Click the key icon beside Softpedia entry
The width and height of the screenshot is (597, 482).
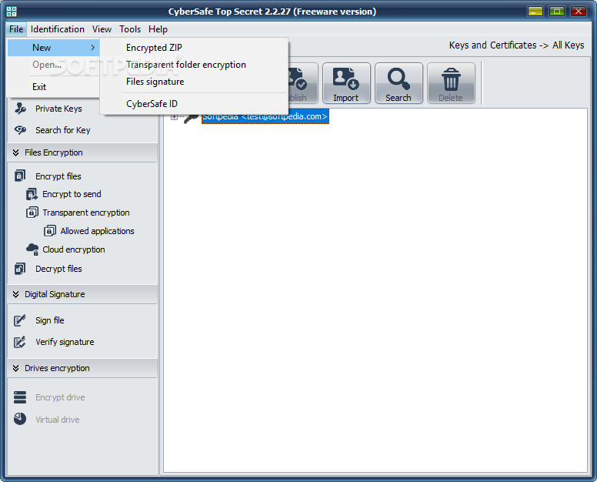[x=192, y=118]
